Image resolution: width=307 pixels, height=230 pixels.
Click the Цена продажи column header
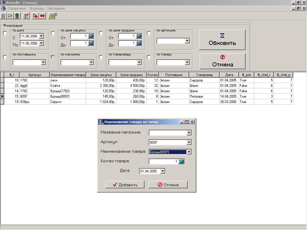pyautogui.click(x=131, y=75)
